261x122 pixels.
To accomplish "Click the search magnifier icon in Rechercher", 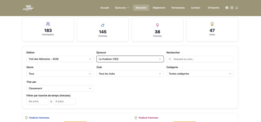I will [170, 59].
